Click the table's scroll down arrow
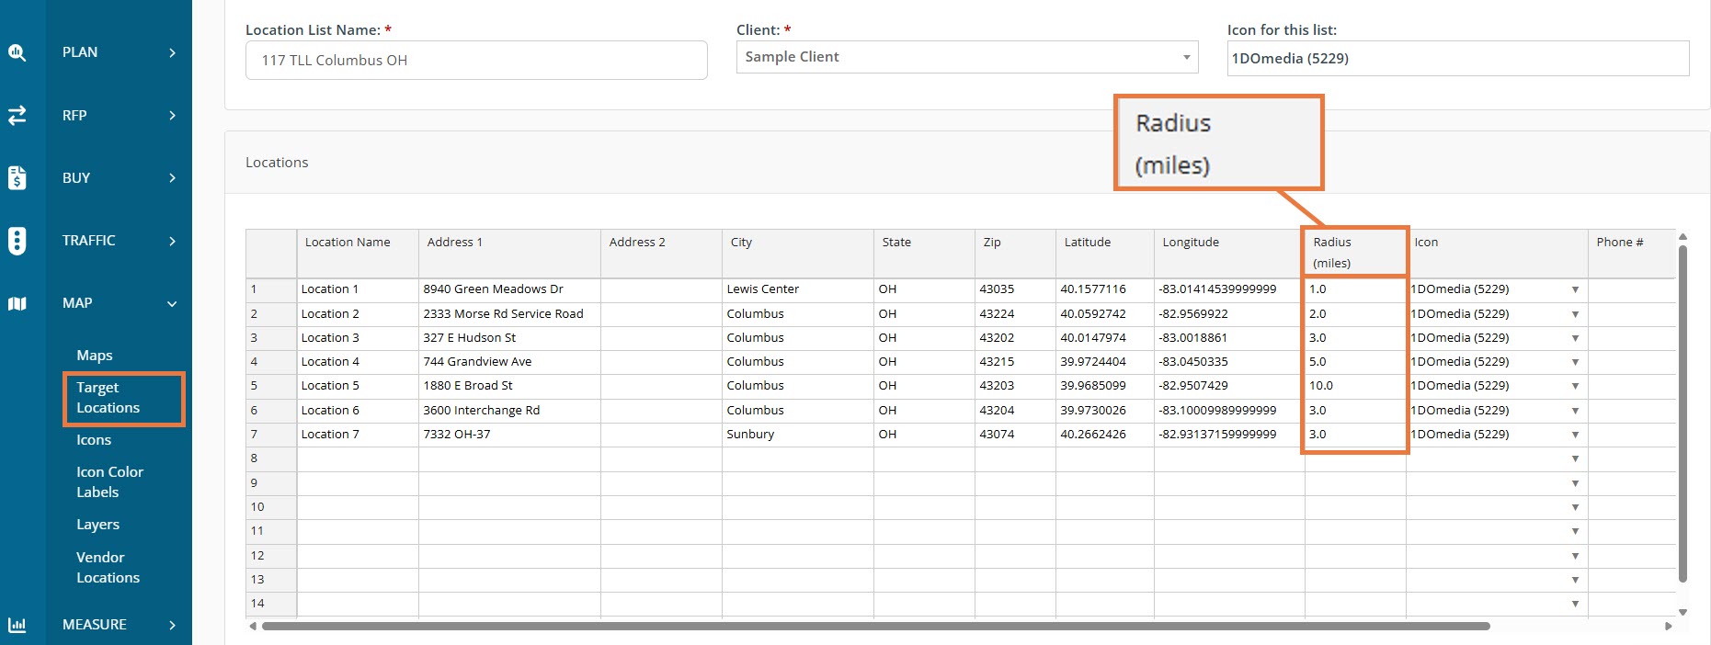 pos(1682,612)
